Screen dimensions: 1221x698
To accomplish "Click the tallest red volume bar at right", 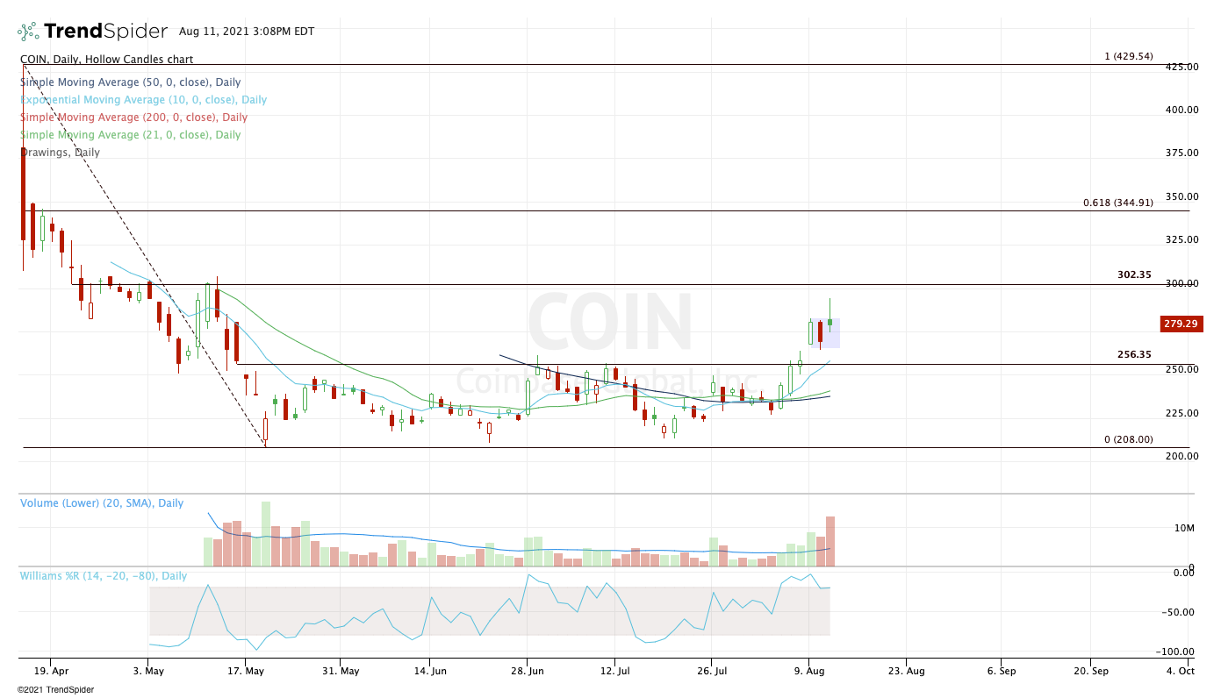I will pos(830,541).
